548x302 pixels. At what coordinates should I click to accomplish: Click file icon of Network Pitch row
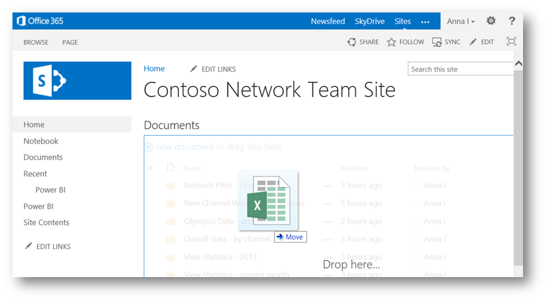point(170,186)
